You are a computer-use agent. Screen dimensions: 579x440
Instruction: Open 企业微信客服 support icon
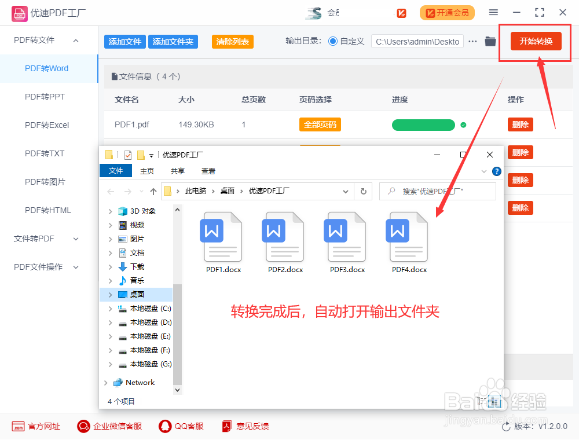83,426
